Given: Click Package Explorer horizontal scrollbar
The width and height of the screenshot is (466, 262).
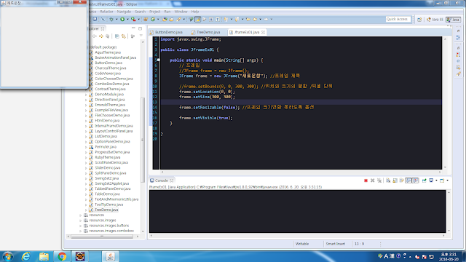Looking at the screenshot, I should [102, 237].
